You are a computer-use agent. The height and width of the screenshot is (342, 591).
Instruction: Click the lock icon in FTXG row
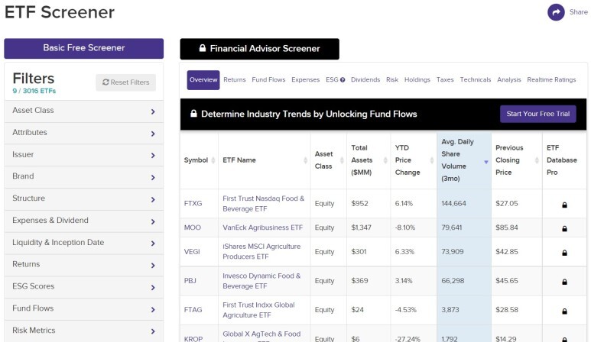[564, 205]
